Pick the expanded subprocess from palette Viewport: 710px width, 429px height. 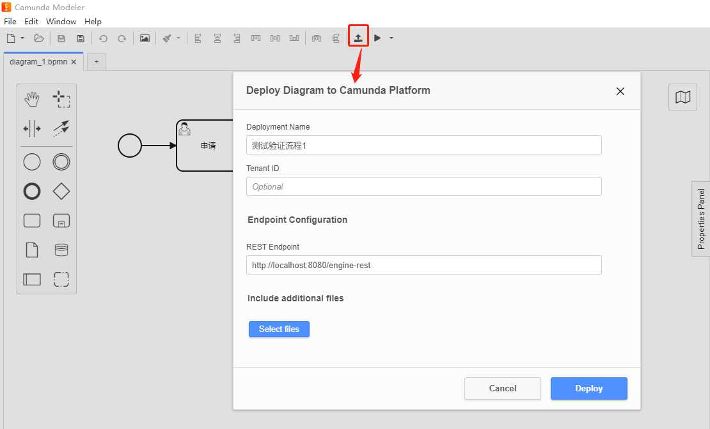click(61, 221)
